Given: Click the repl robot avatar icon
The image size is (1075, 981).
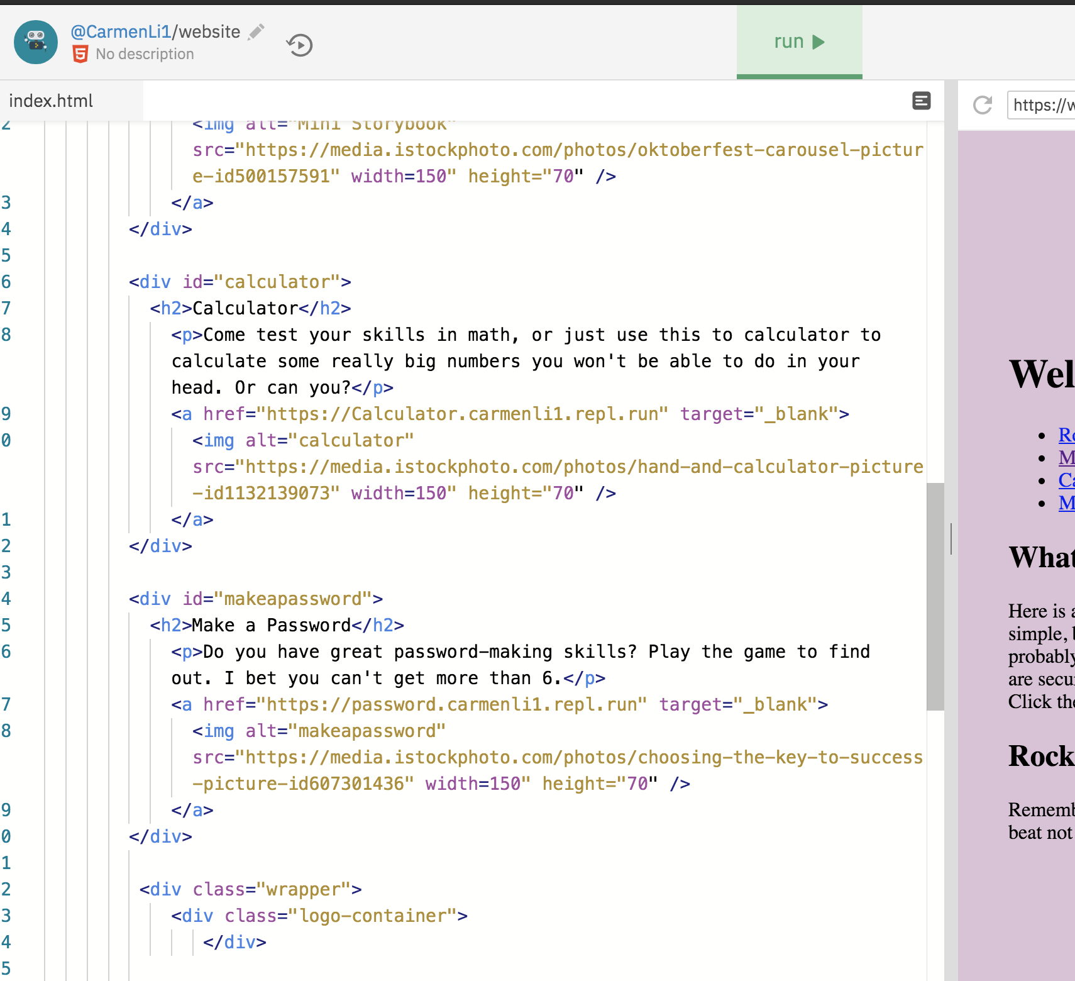Looking at the screenshot, I should coord(36,42).
